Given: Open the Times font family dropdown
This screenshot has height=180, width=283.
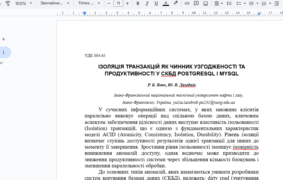Looking at the screenshot, I should [x=89, y=3].
